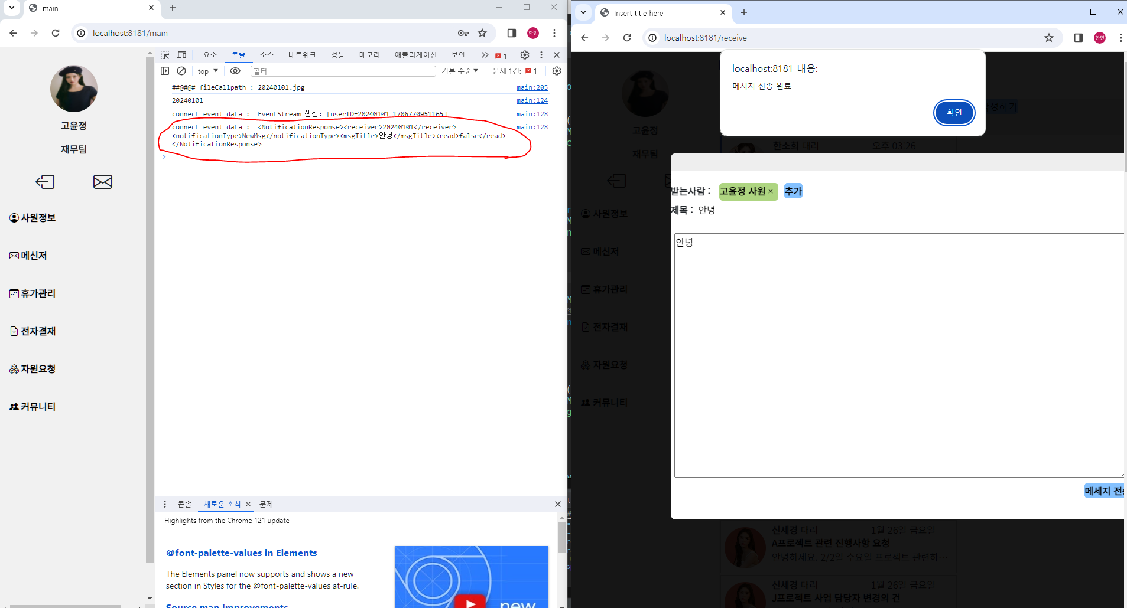This screenshot has height=608, width=1127.
Task: Open the drawer three-dot menu
Action: (x=165, y=504)
